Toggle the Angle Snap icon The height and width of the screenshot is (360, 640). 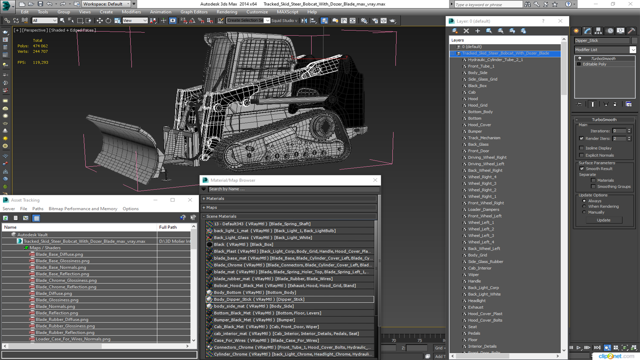tap(192, 21)
